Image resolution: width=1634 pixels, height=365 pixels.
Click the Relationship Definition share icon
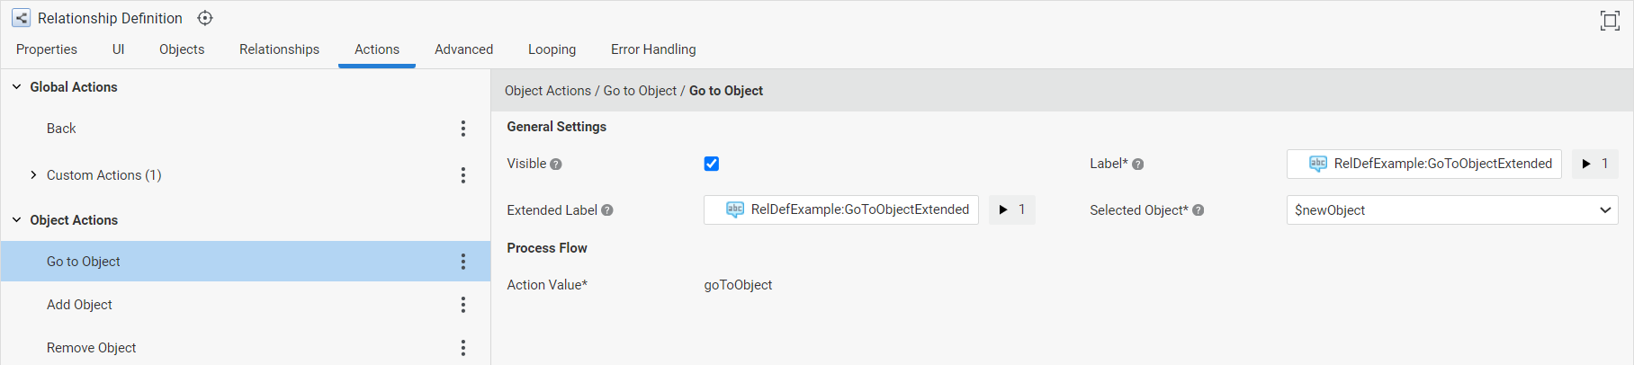pyautogui.click(x=21, y=18)
